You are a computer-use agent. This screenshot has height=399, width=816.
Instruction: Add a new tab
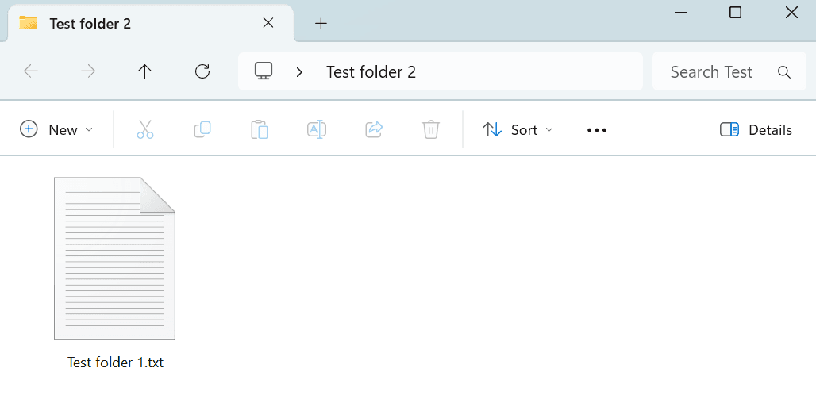pos(321,23)
